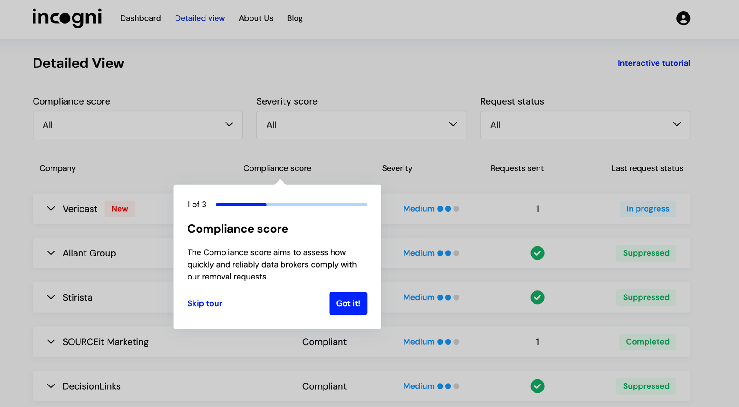739x407 pixels.
Task: Skip the tour via Skip tour link
Action: tap(205, 303)
